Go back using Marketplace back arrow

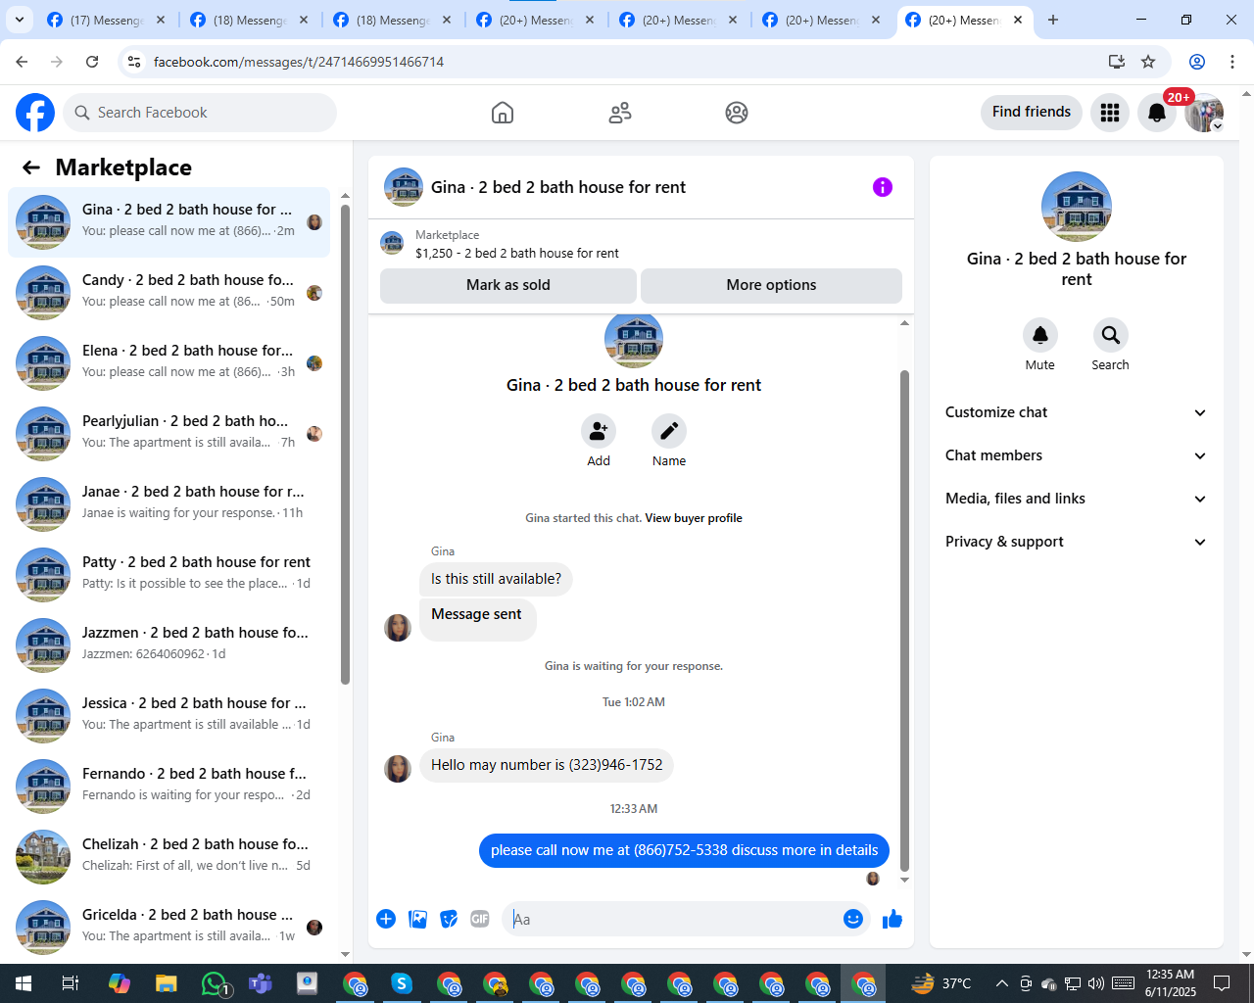pyautogui.click(x=31, y=167)
